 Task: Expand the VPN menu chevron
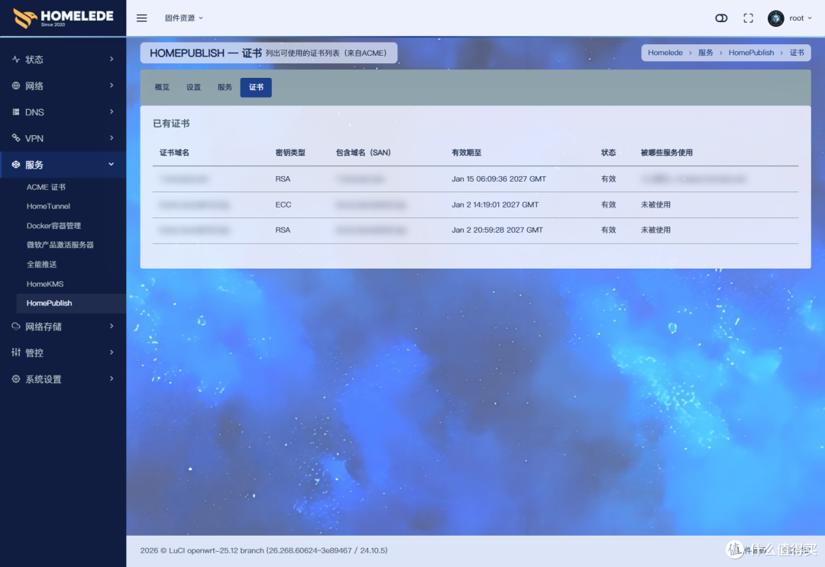click(112, 137)
